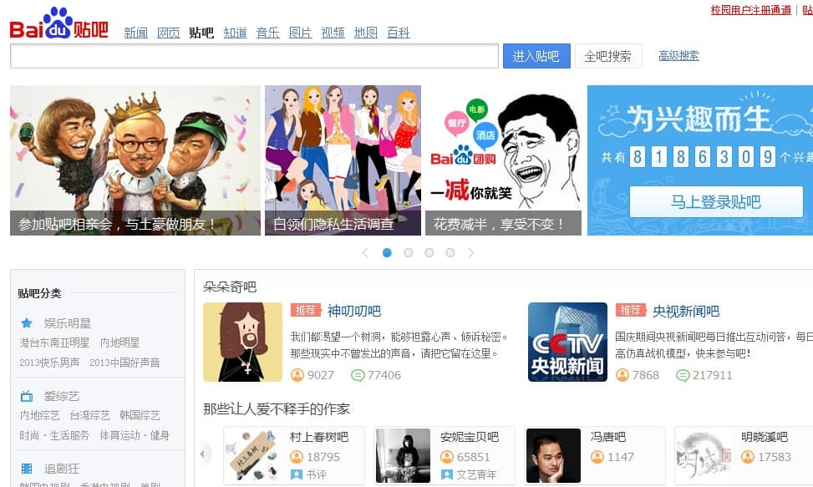Go to next banner slide arrow
The width and height of the screenshot is (813, 487).
pos(471,252)
